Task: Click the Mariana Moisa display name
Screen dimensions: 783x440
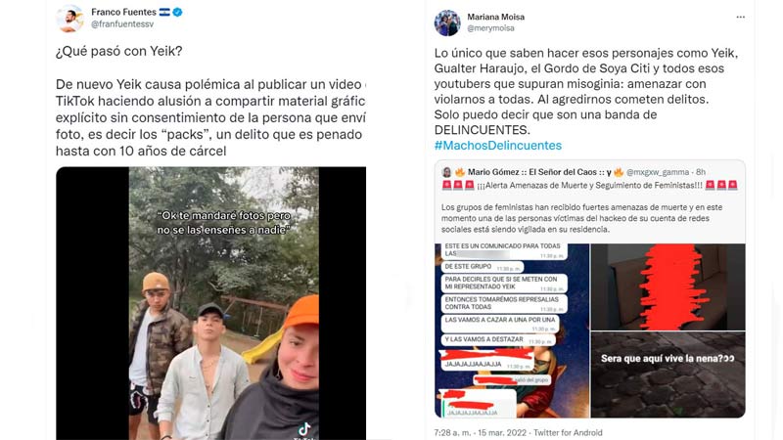Action: click(496, 17)
